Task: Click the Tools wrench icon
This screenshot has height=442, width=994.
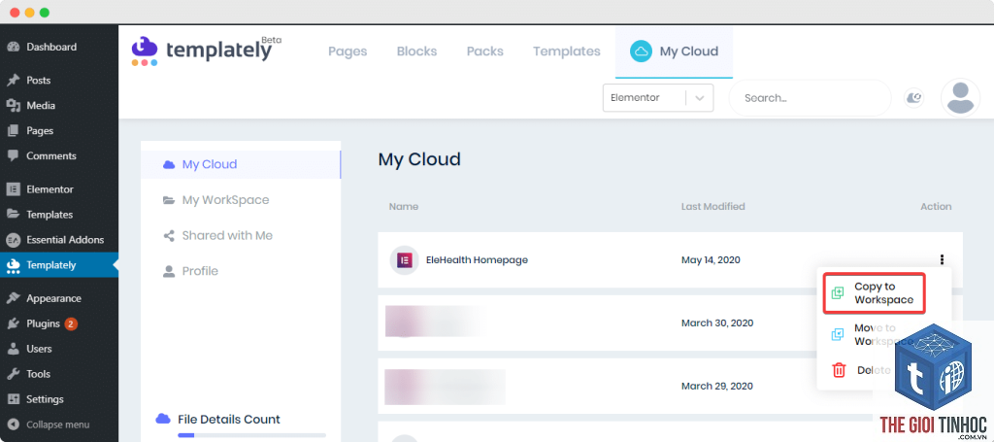Action: tap(13, 374)
